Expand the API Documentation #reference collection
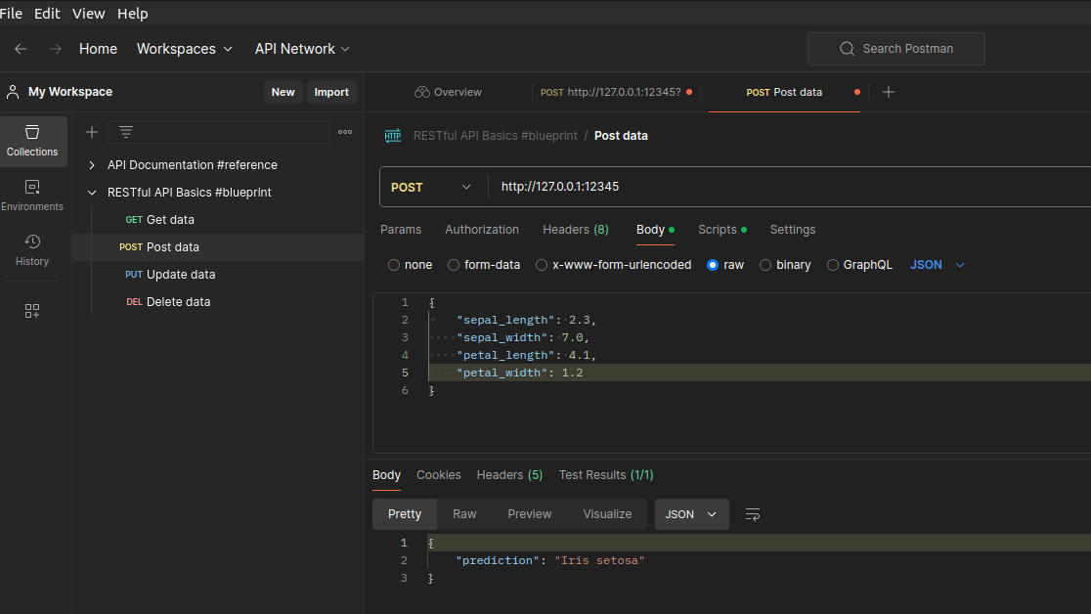The image size is (1091, 614). click(92, 164)
